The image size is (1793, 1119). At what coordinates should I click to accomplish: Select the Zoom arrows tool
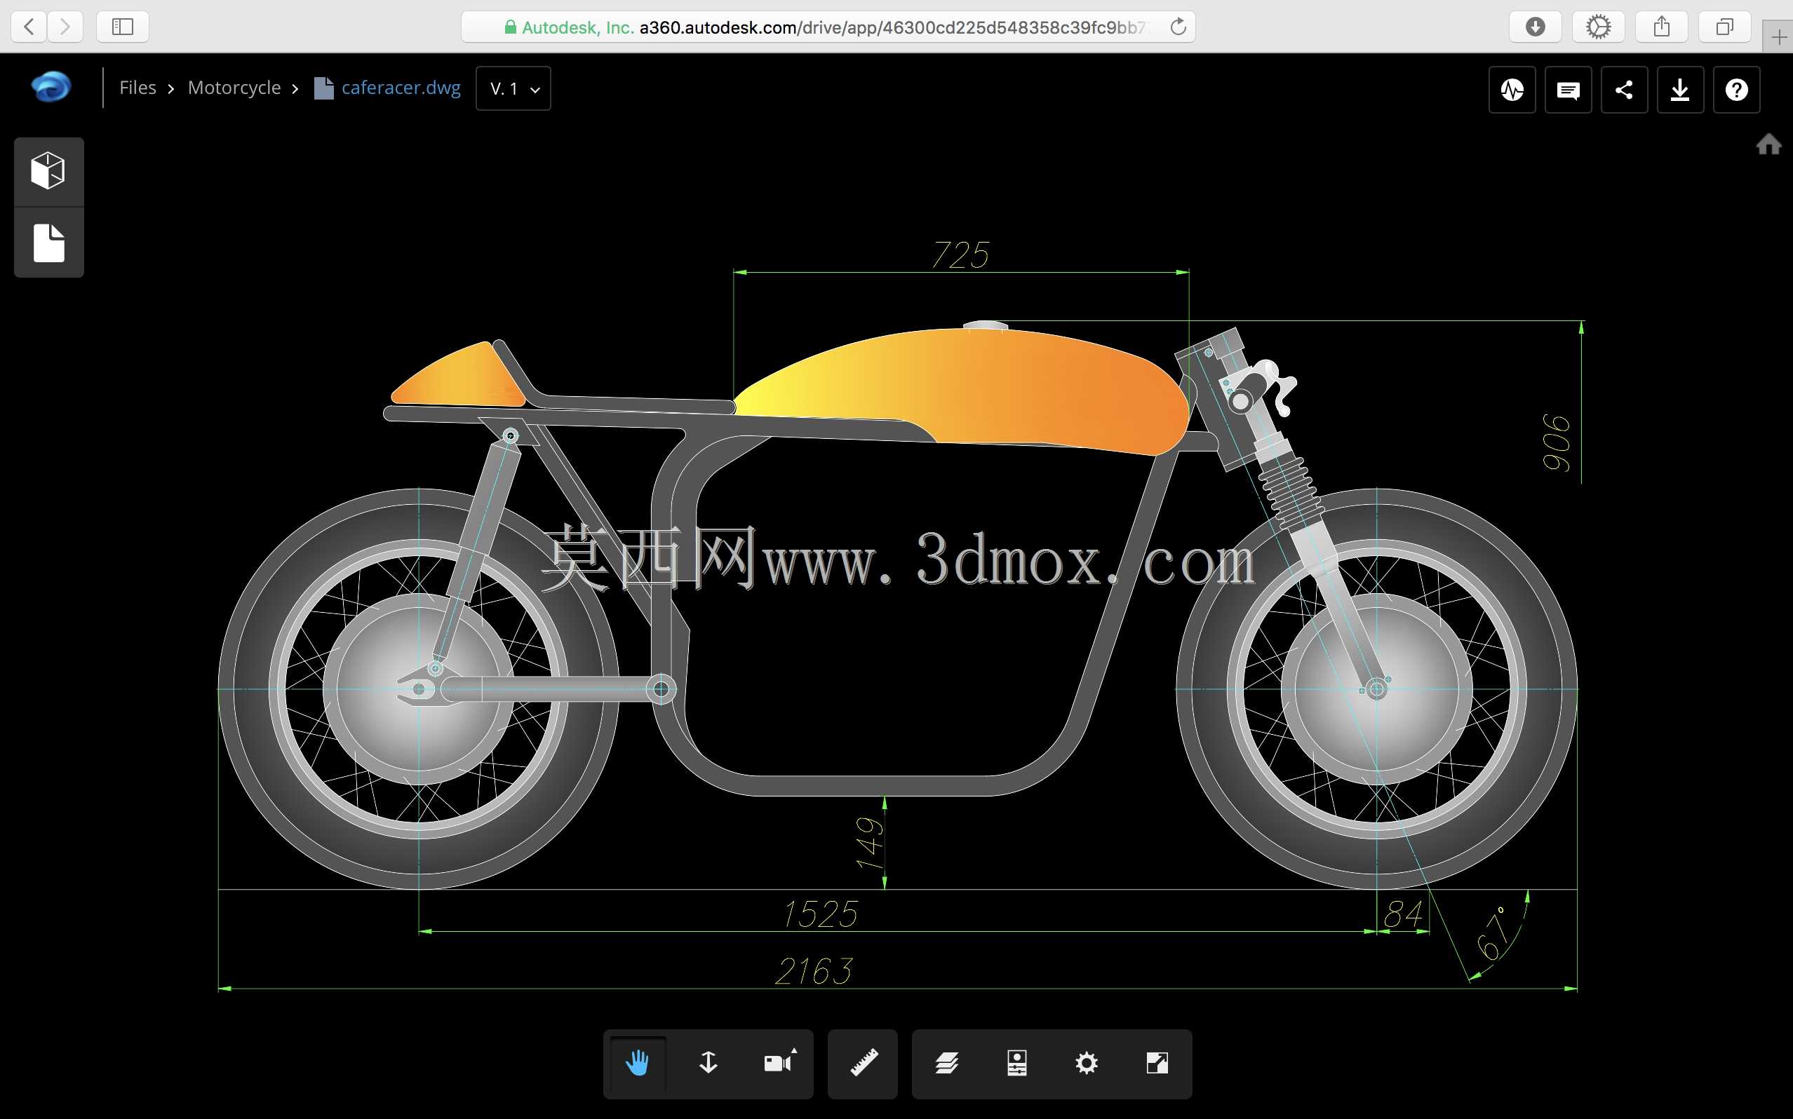pyautogui.click(x=709, y=1064)
